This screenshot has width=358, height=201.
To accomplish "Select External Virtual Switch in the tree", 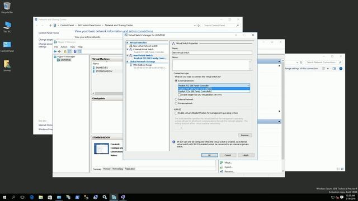I will click(143, 49).
